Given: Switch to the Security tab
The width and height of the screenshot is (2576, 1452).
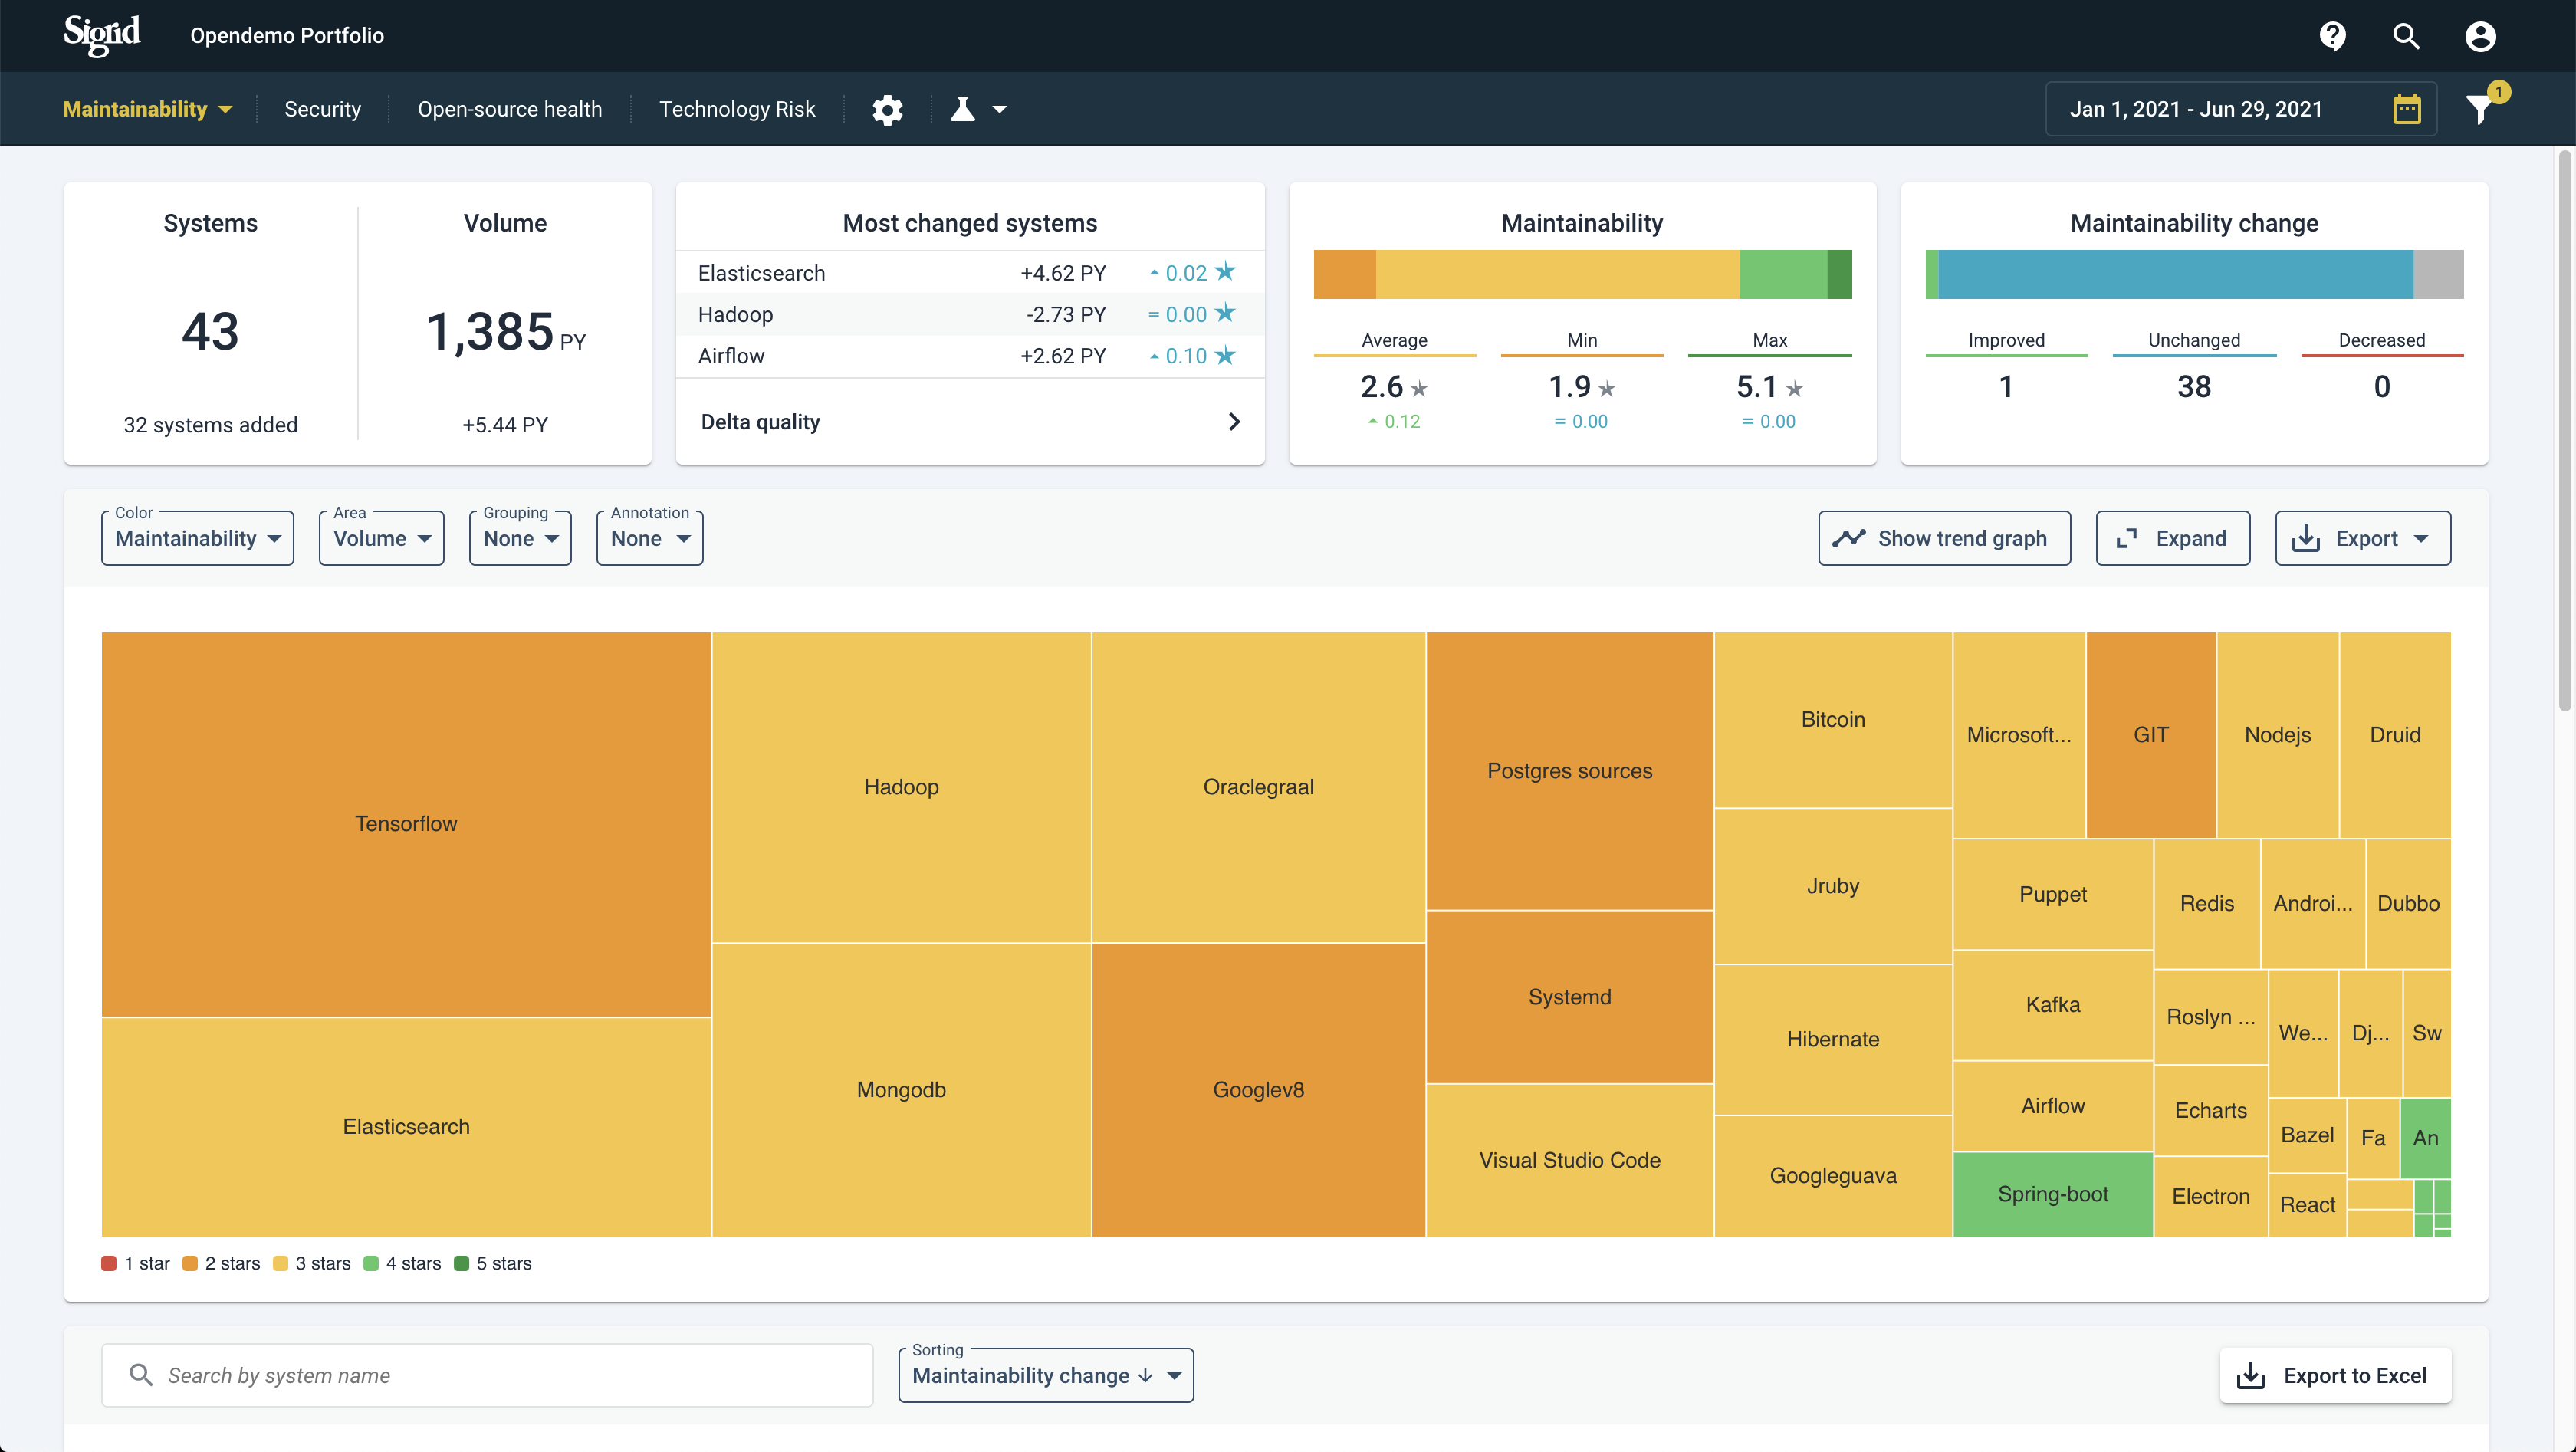Looking at the screenshot, I should 322,109.
